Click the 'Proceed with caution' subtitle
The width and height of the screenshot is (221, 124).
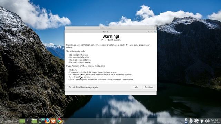111,40
